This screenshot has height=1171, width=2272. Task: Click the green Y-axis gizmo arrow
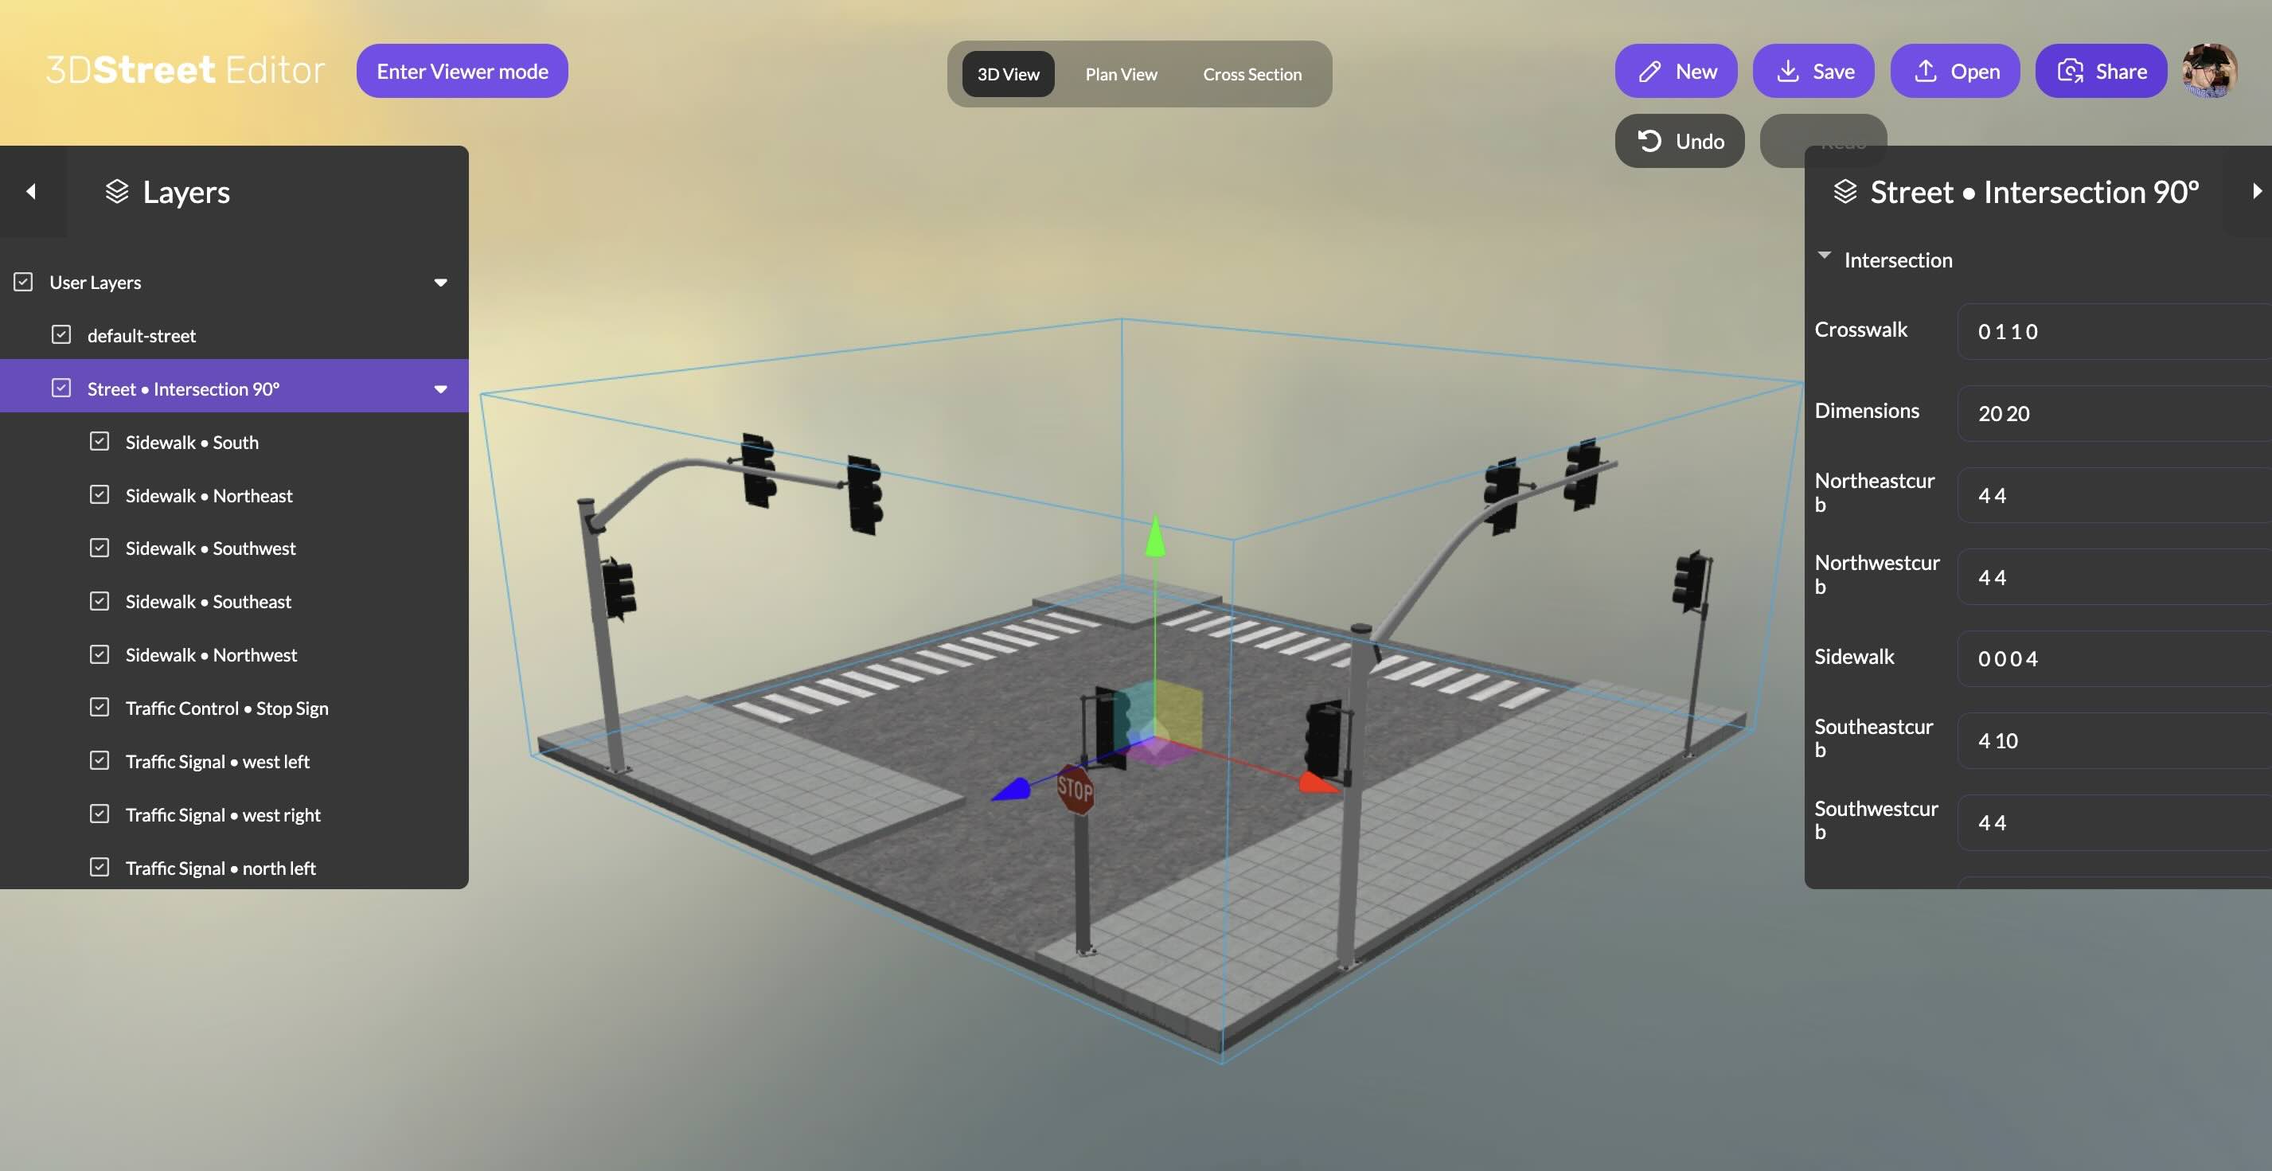(1154, 537)
